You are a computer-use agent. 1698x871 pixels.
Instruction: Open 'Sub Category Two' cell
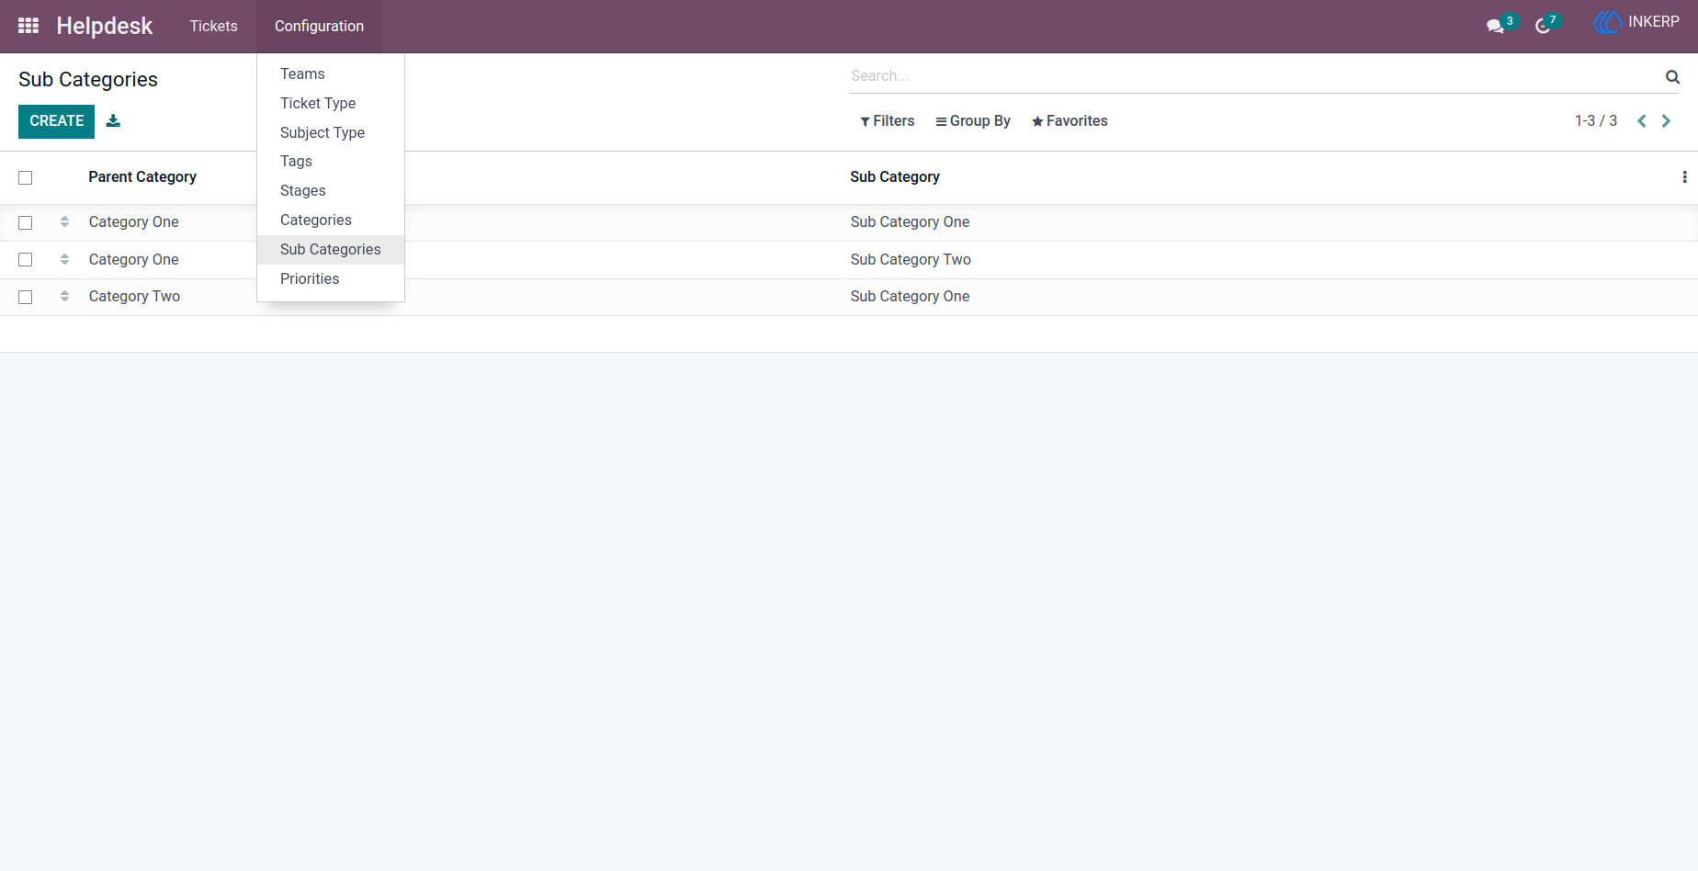point(911,260)
